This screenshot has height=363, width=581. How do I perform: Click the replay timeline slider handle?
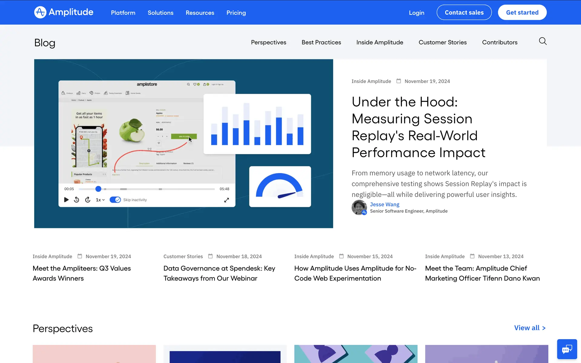98,189
